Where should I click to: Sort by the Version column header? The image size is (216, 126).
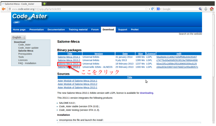pos(99,54)
